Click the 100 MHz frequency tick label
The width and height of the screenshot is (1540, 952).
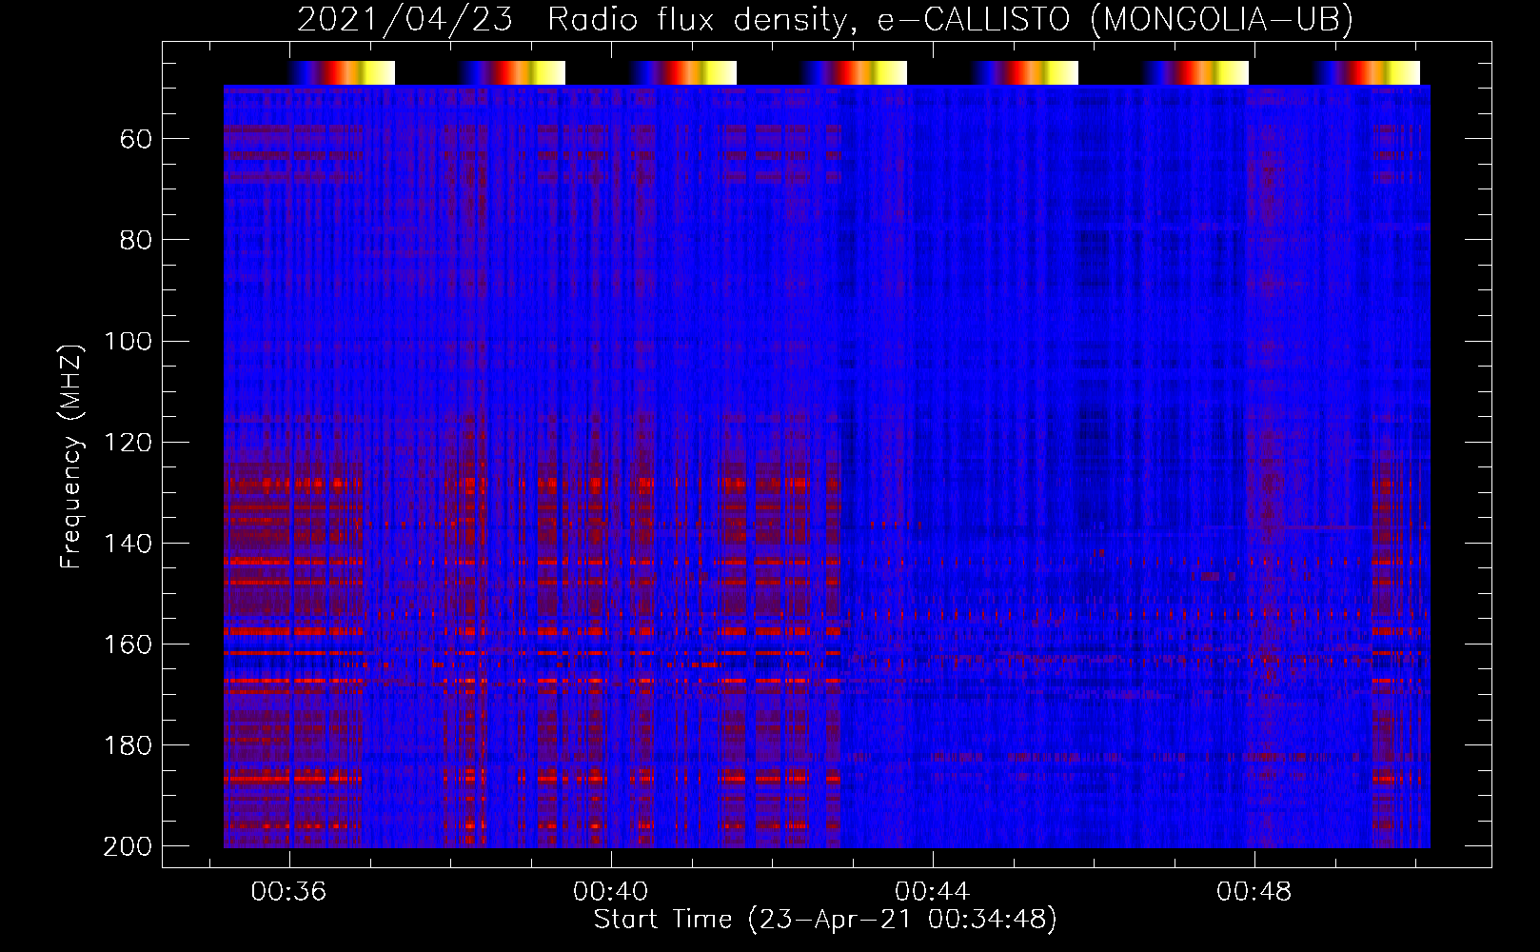[x=128, y=341]
